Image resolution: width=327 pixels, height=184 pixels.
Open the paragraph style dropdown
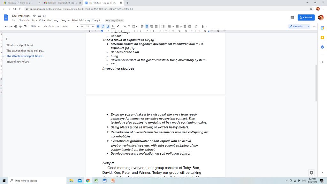click(51, 27)
